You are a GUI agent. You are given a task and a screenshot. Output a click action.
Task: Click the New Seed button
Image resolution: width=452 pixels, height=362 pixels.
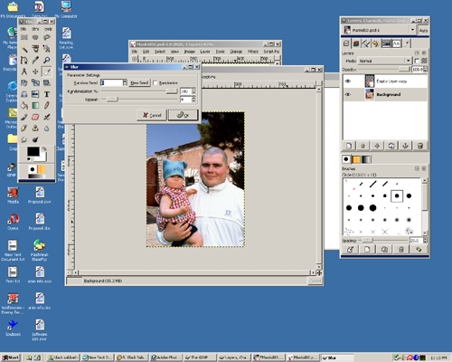[x=139, y=82]
